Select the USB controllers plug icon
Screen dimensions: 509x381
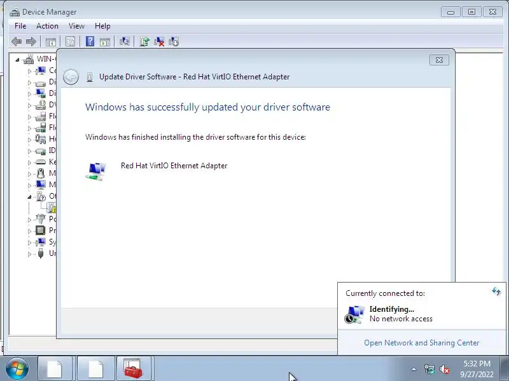[41, 253]
